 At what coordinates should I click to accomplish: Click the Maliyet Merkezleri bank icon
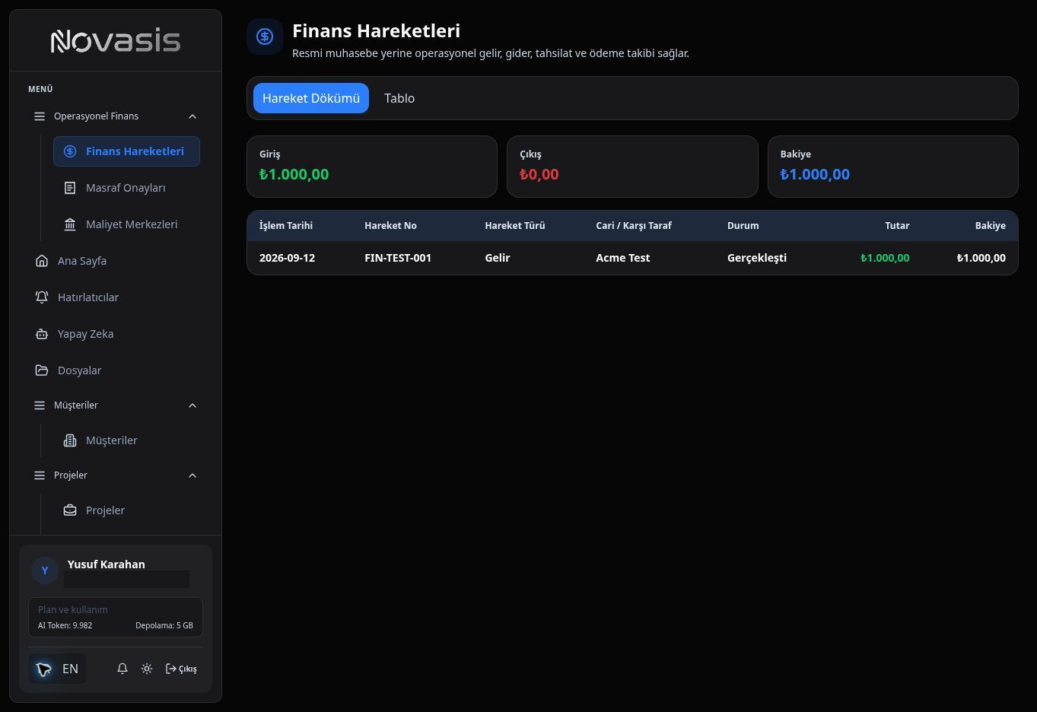click(x=70, y=224)
